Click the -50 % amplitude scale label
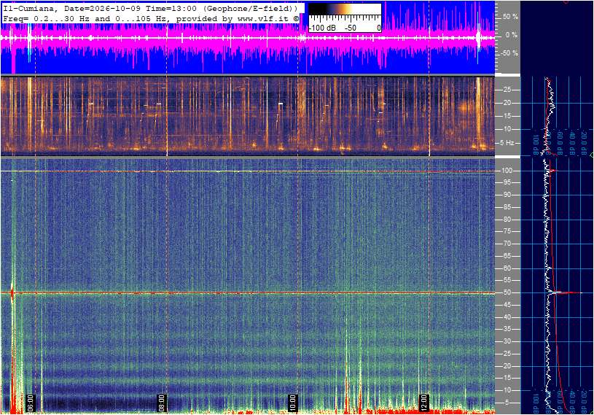Screen dimensions: 594x415 [509, 53]
